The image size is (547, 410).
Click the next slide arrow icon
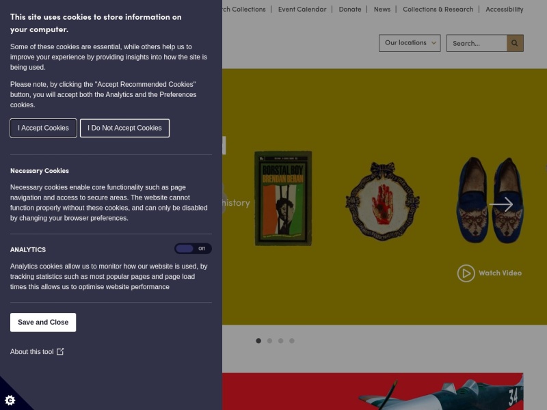(501, 204)
